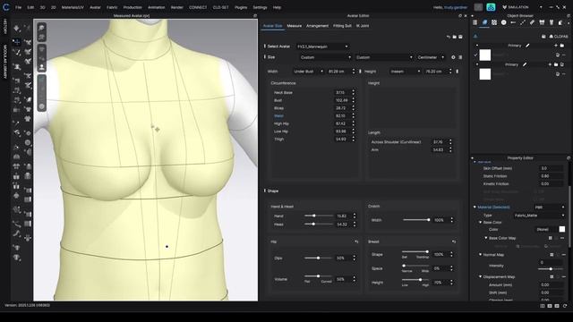
Task: Click the Avatar Editor open folder icon
Action: pos(454,37)
